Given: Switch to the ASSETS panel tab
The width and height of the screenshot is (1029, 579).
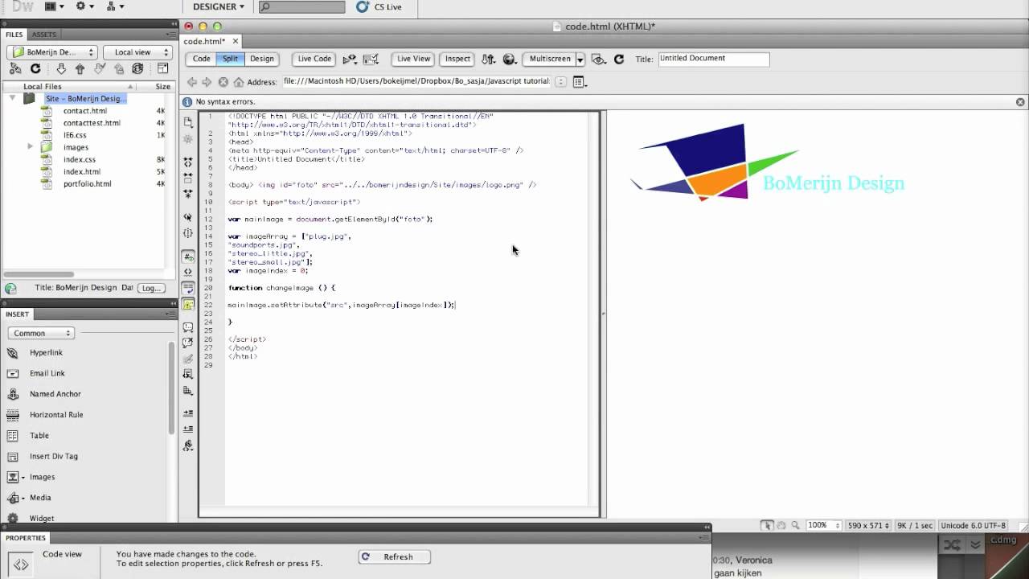Looking at the screenshot, I should (x=43, y=35).
